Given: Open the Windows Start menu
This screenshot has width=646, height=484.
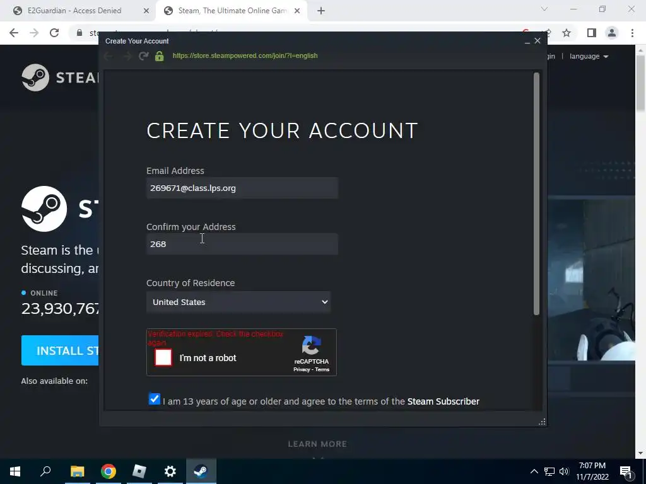Looking at the screenshot, I should pos(15,471).
